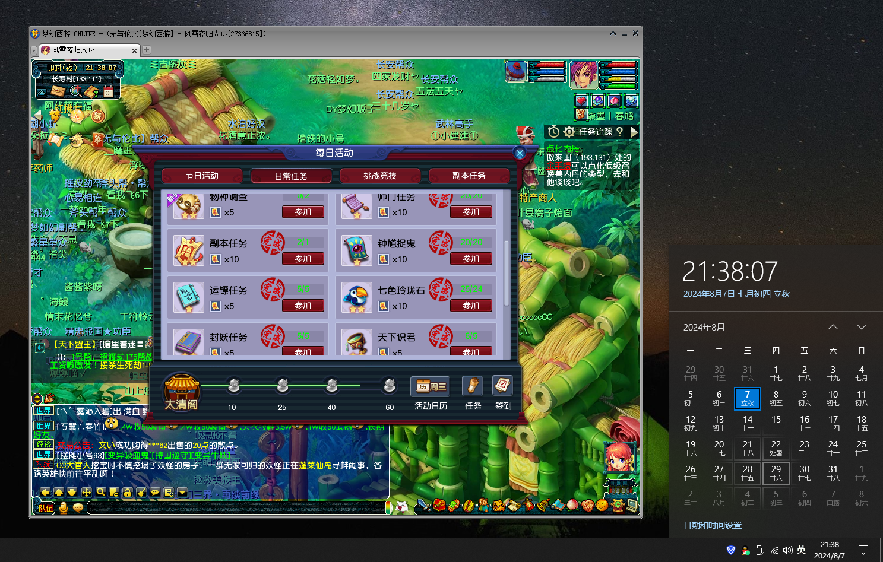
Task: Open the 太清阁 shop icon
Action: click(x=182, y=391)
